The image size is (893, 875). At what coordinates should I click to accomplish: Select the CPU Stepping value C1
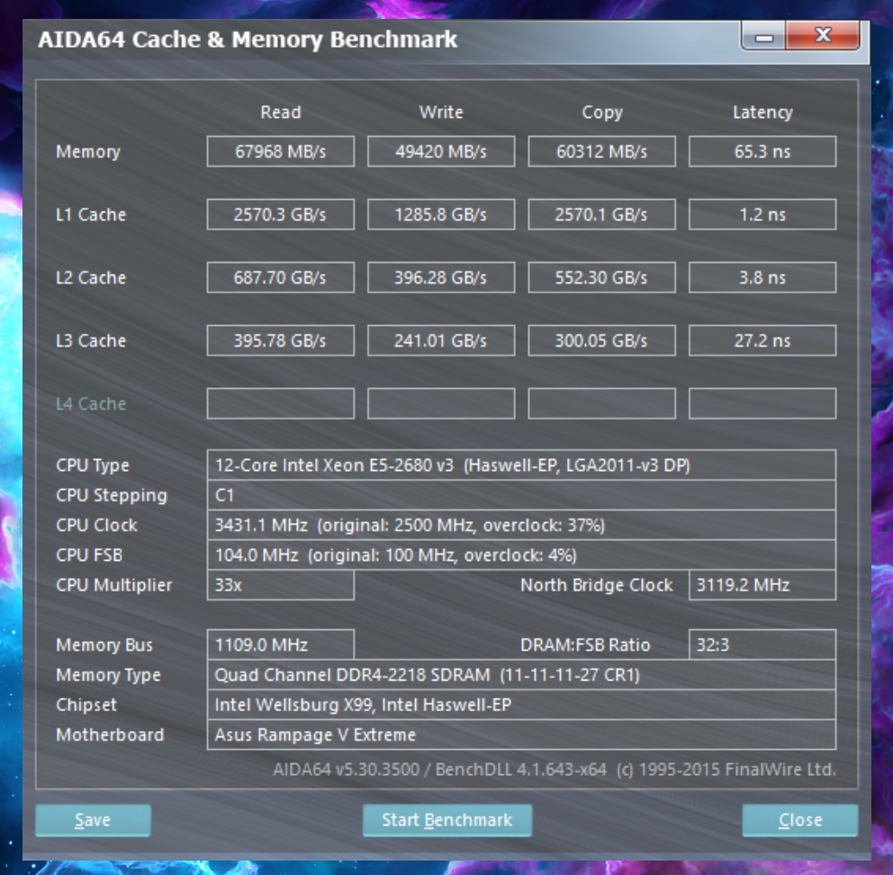click(521, 495)
